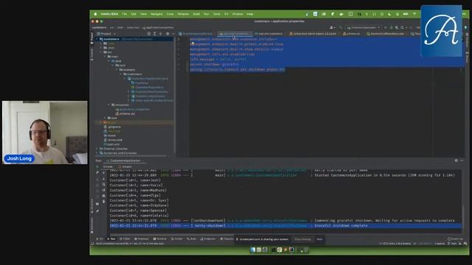Click the Run configuration play icon
Image resolution: width=472 pixels, height=265 pixels.
point(386,28)
